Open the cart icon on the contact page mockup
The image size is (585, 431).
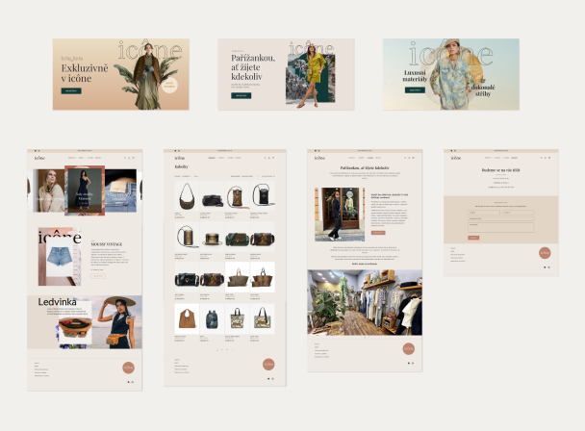pos(549,158)
